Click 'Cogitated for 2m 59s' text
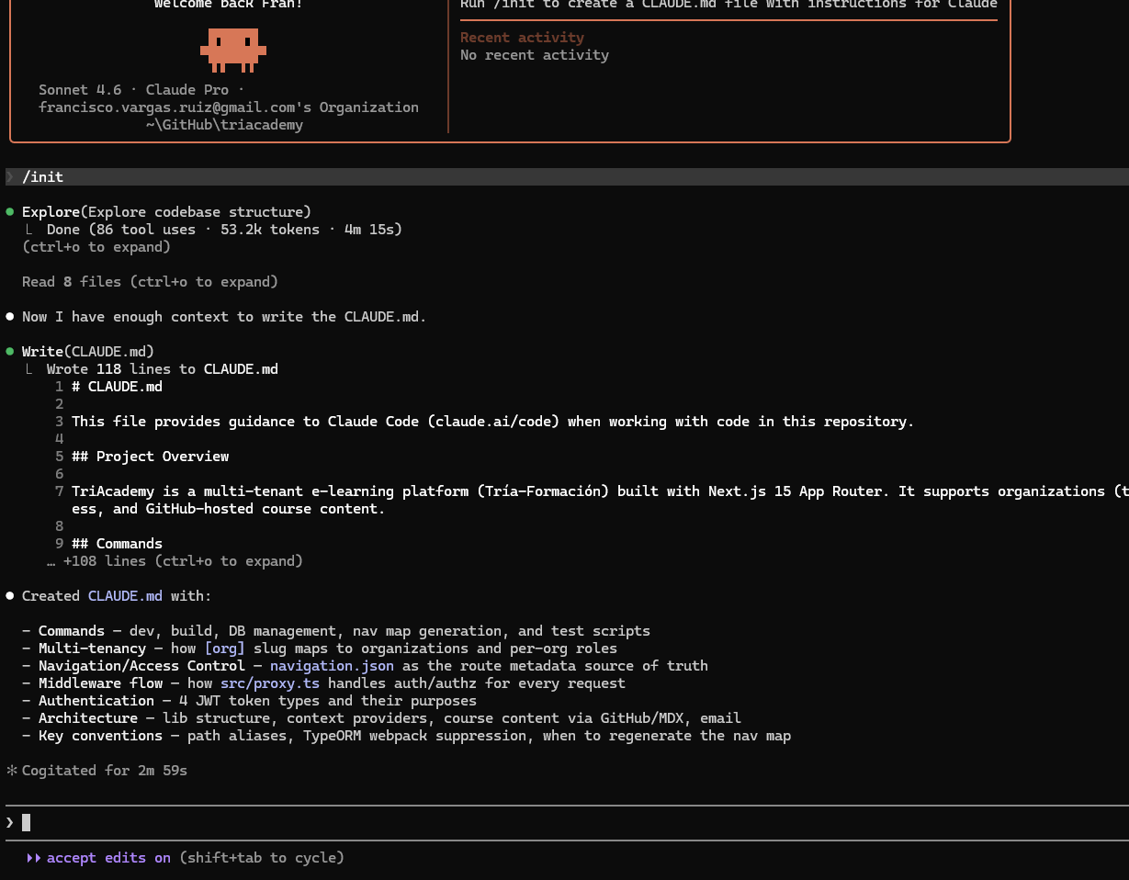1129x880 pixels. tap(105, 771)
